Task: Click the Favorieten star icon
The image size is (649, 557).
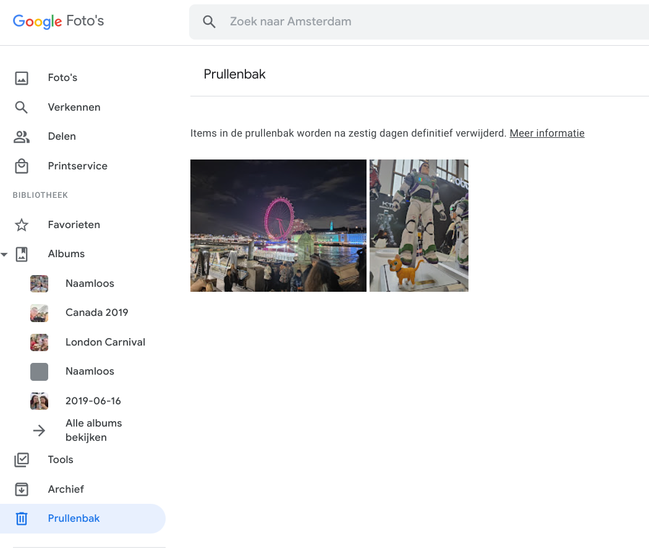Action: point(22,225)
